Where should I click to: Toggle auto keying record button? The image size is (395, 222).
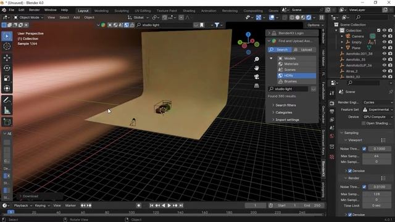coord(138,205)
